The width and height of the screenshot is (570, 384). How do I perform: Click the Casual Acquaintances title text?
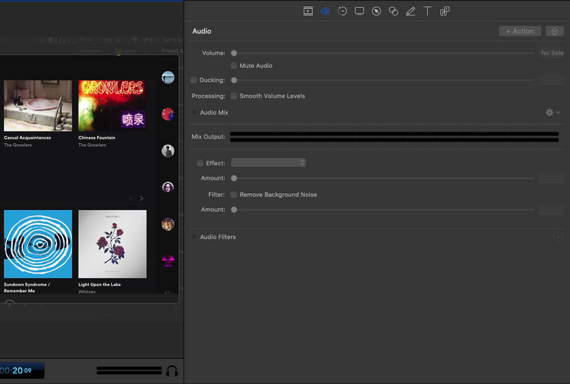(27, 138)
